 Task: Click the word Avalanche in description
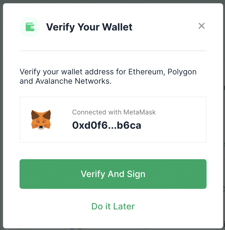pos(54,81)
